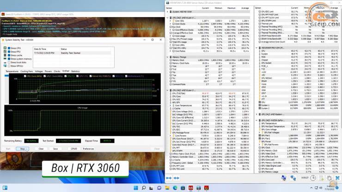Toggle Stress cache checkbox

[9, 55]
